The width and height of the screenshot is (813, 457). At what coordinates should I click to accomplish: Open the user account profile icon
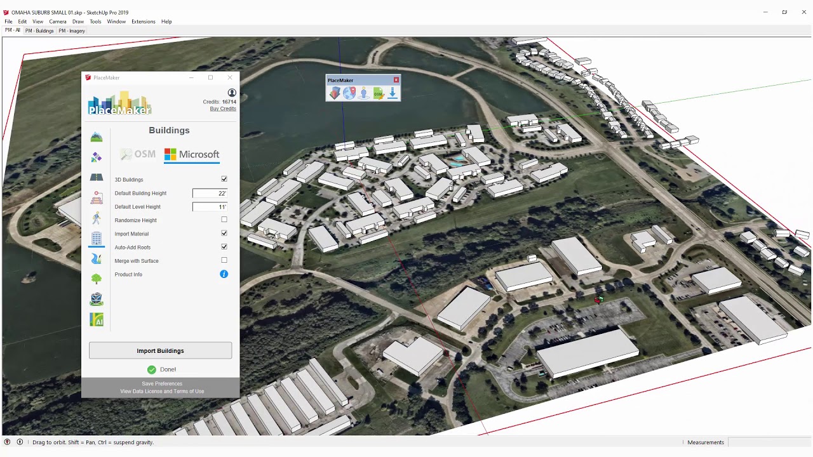[x=232, y=93]
